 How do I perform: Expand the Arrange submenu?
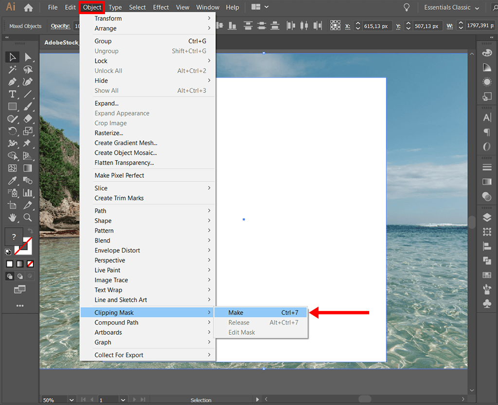click(148, 28)
